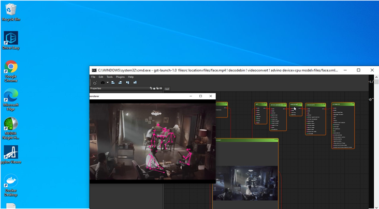Select the NVIDIA Nsight desktop icon
The height and width of the screenshot is (209, 379).
(x=11, y=128)
